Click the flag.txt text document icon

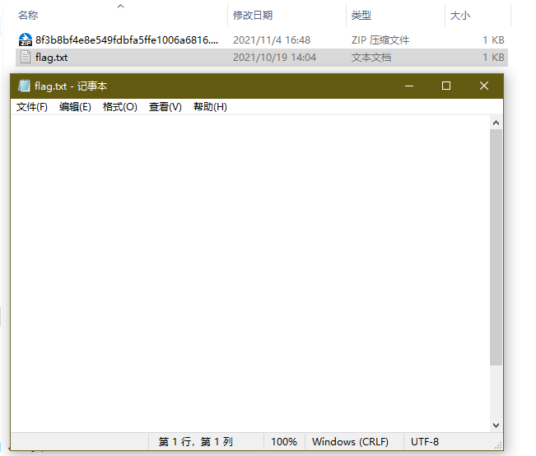click(x=26, y=57)
